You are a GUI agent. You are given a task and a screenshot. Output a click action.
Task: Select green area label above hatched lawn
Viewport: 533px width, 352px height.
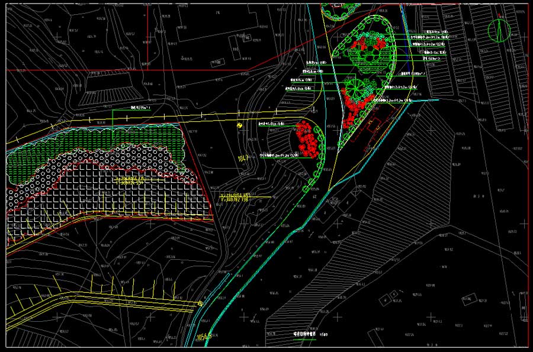pyautogui.click(x=140, y=109)
